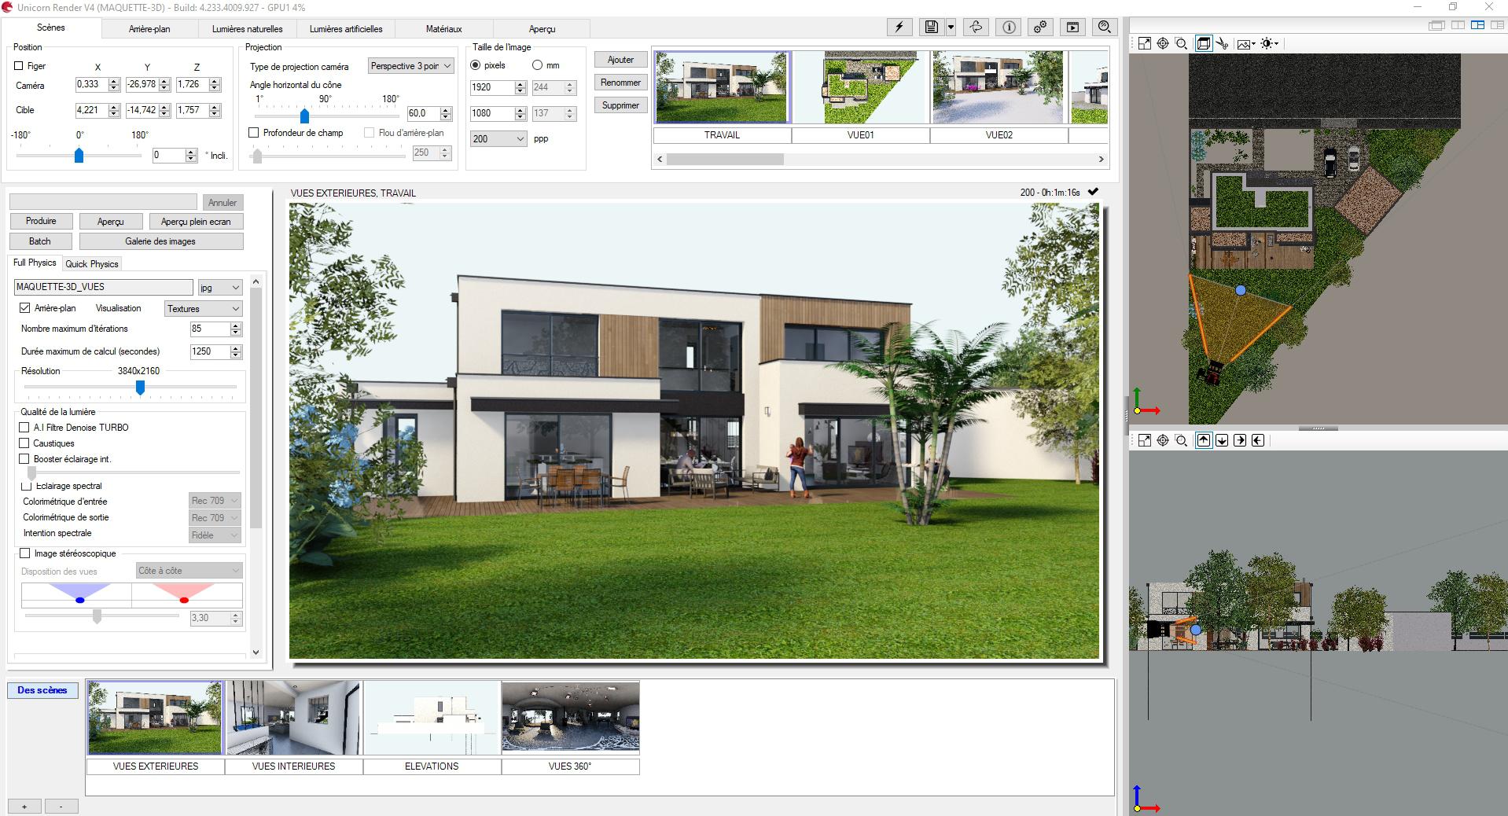Screen dimensions: 1508x816
Task: Click the Résolution slider handle
Action: click(x=141, y=388)
